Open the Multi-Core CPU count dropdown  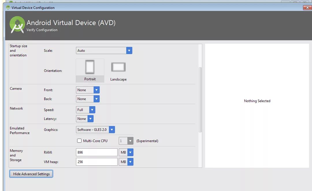point(126,141)
